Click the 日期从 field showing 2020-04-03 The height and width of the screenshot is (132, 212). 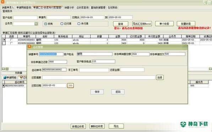[x=92, y=17]
